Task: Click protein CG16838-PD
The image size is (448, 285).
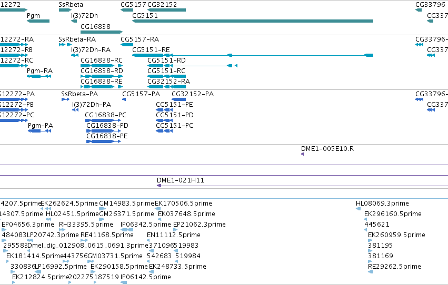Action: [107, 126]
